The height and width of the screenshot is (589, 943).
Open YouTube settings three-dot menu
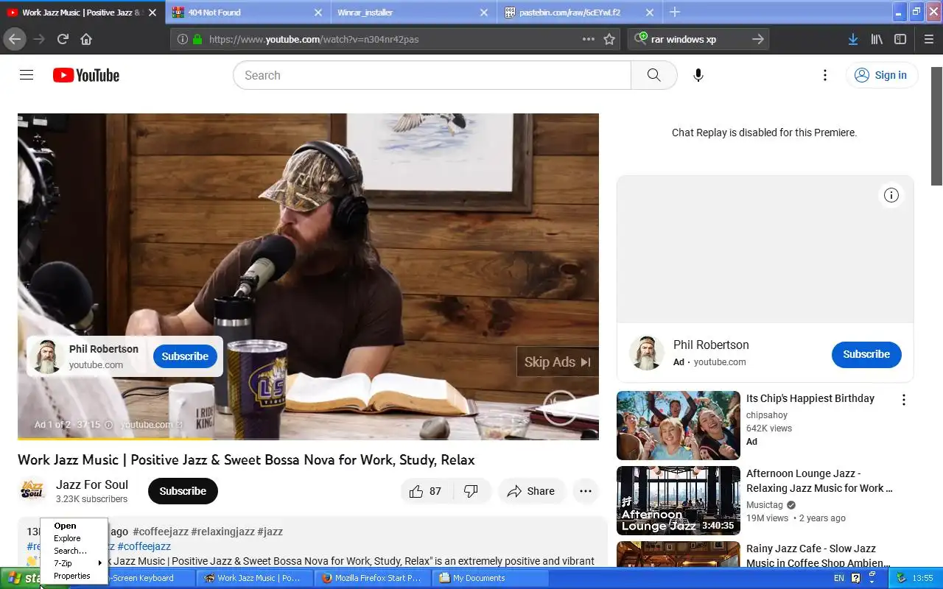coord(825,75)
